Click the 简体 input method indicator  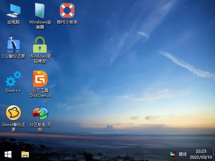click(183, 154)
